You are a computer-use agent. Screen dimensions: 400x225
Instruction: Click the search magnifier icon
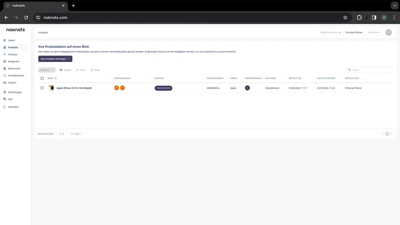coord(349,70)
